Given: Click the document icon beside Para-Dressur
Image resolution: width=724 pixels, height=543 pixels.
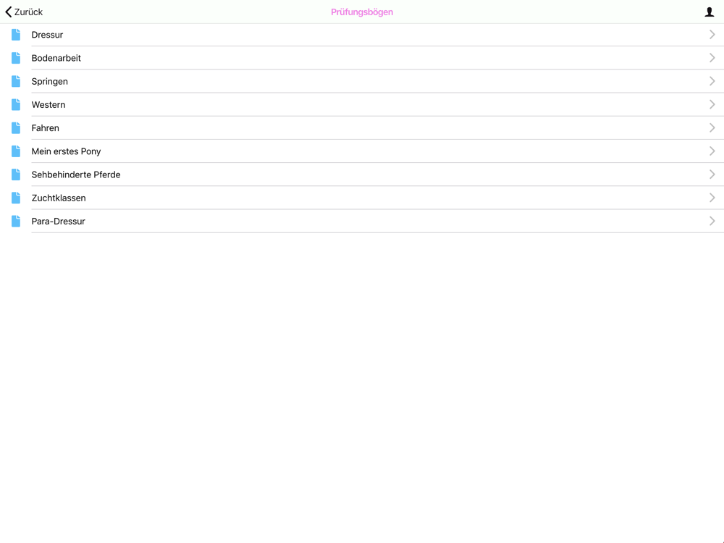Looking at the screenshot, I should coord(16,221).
